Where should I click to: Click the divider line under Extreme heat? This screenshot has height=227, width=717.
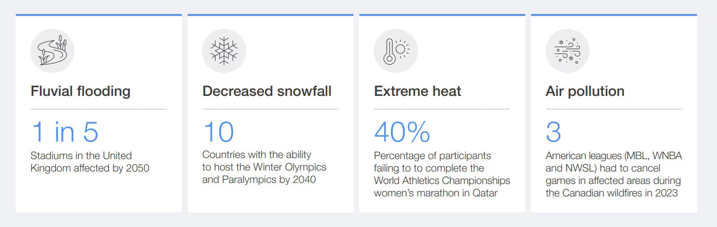pos(442,109)
